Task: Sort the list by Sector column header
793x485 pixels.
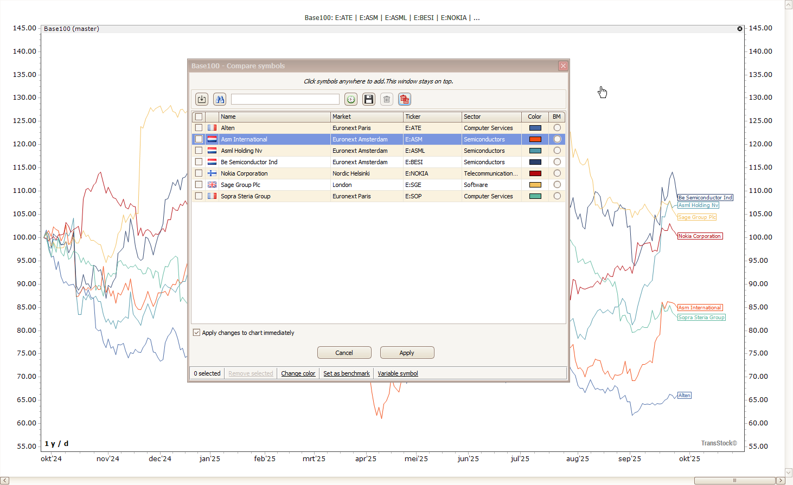Action: coord(491,117)
